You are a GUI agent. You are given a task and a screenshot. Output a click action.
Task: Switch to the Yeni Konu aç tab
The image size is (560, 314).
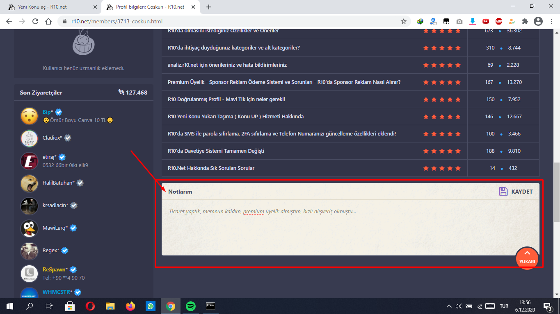pyautogui.click(x=53, y=7)
